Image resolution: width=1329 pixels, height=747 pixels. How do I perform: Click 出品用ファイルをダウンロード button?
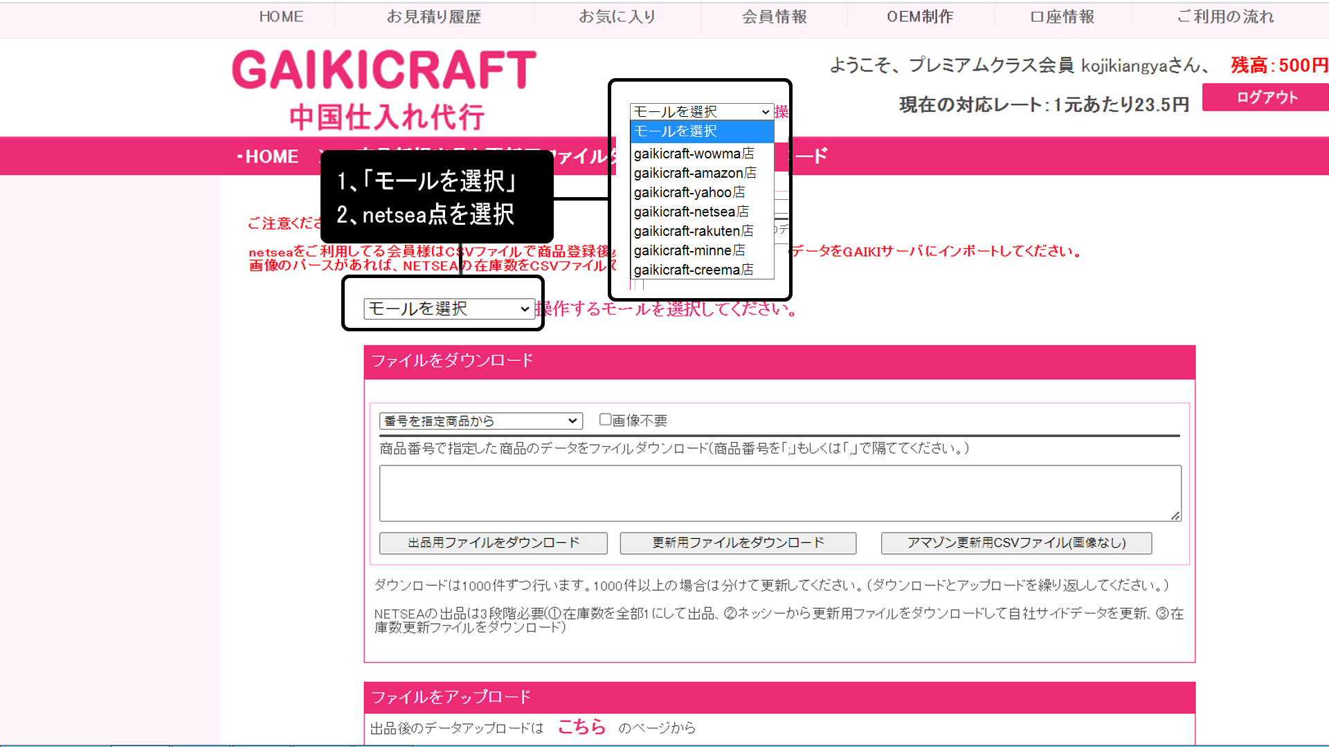(493, 543)
